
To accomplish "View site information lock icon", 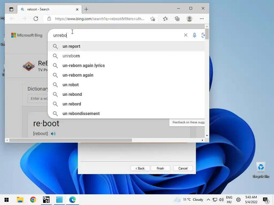I will tap(49, 19).
